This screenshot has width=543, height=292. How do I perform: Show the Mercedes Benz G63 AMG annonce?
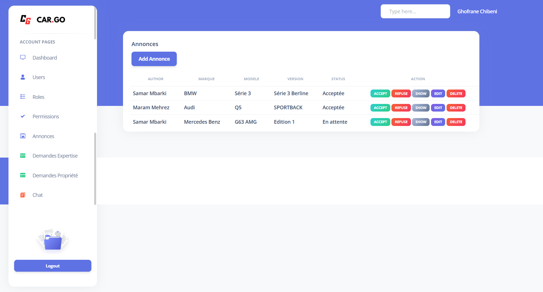point(421,122)
